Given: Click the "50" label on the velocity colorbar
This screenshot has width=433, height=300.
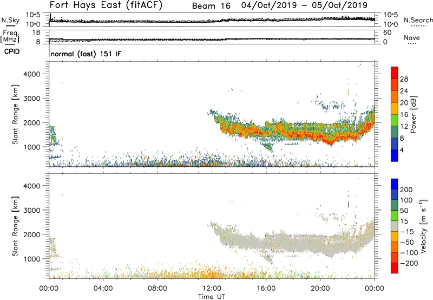Looking at the screenshot, I should tap(404, 211).
